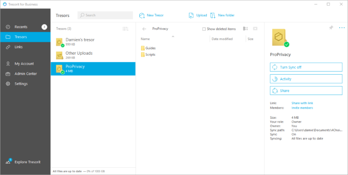Click the Tresorit logo in title bar
This screenshot has height=175, width=348.
click(x=5, y=4)
